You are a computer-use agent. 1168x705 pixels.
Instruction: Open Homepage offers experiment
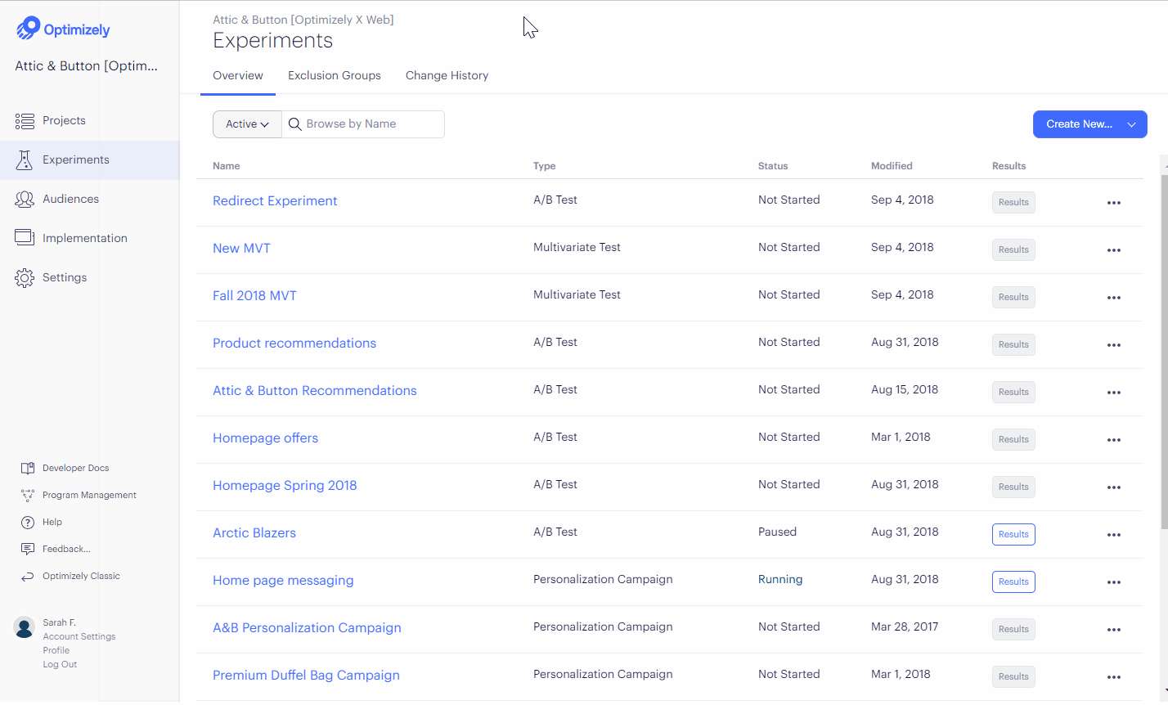tap(265, 438)
